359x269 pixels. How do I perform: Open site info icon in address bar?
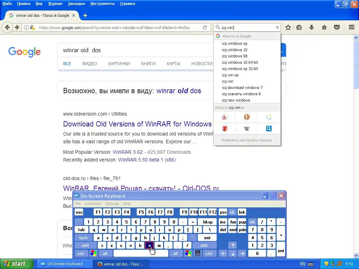[26, 27]
